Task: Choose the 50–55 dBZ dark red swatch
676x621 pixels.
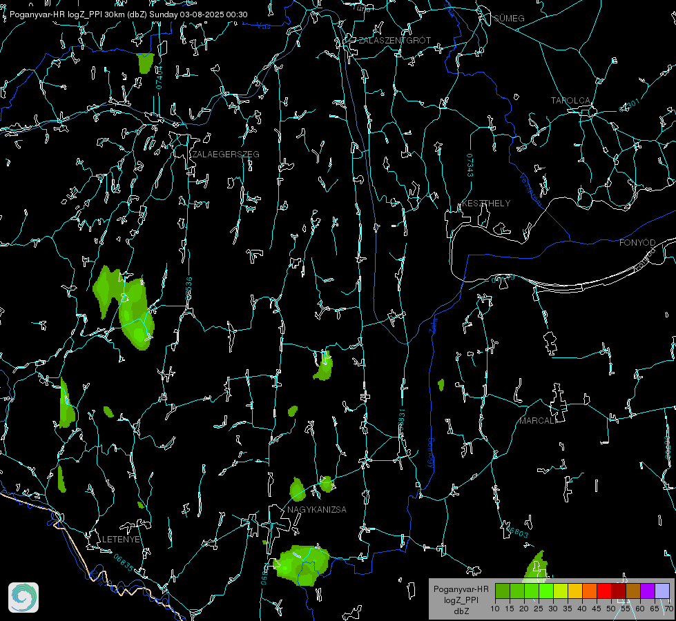Action: pyautogui.click(x=619, y=591)
